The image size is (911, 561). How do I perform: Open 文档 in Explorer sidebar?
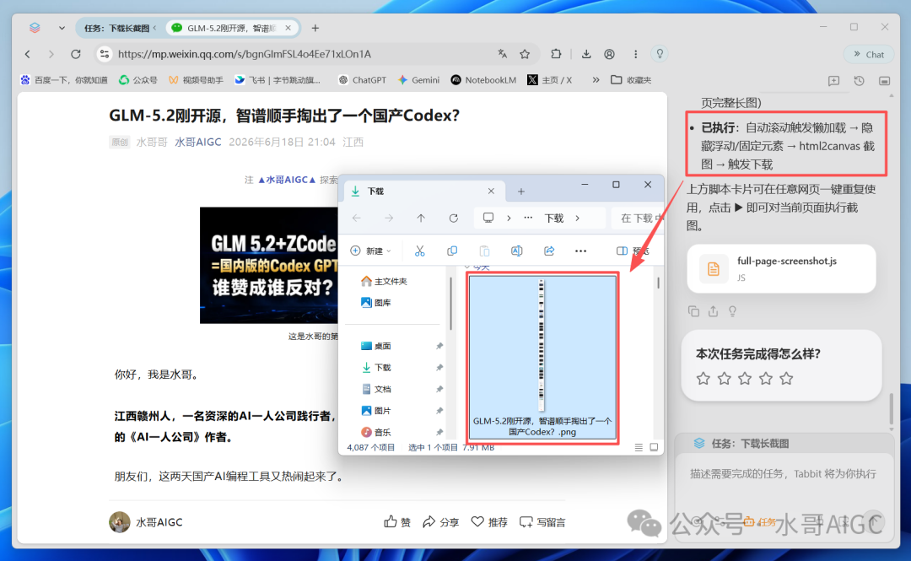click(x=376, y=389)
